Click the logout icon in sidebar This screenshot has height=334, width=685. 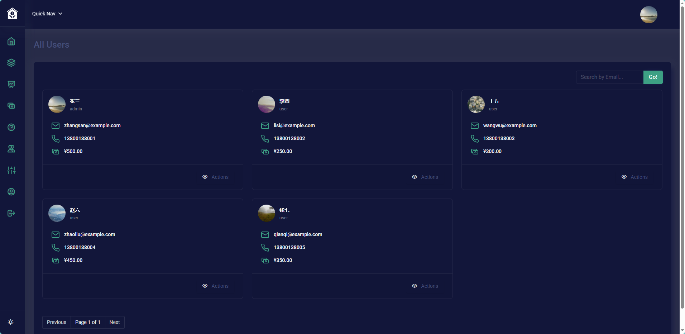11,213
